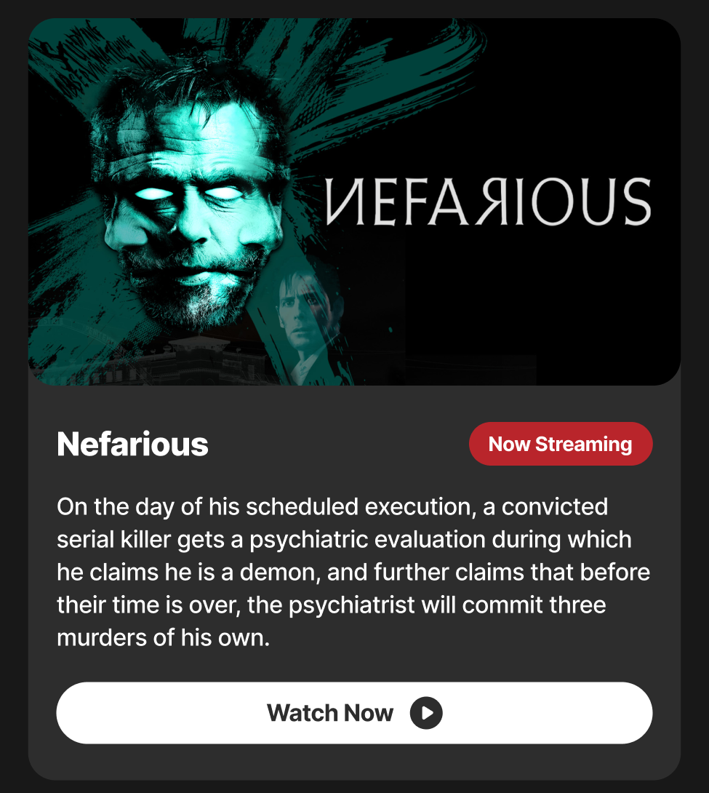Click the 'murders of his own.' text line
This screenshot has height=793, width=709.
point(163,638)
